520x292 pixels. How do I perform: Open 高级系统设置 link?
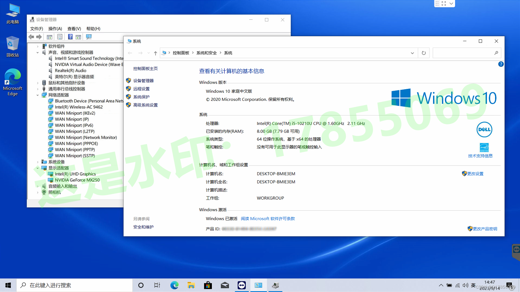click(146, 105)
